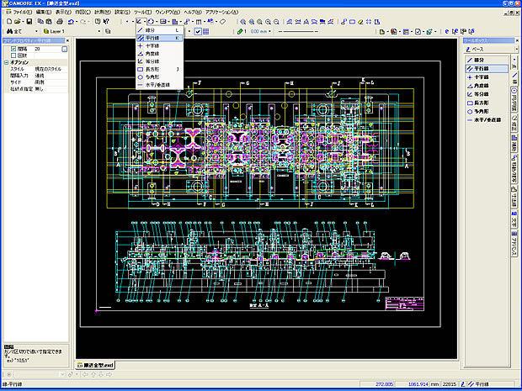
Task: Enable the 回数 checkbox in the properties panel
Action: tap(13, 55)
